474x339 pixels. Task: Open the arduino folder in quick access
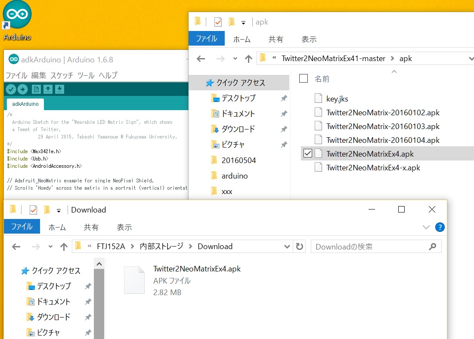pos(235,176)
